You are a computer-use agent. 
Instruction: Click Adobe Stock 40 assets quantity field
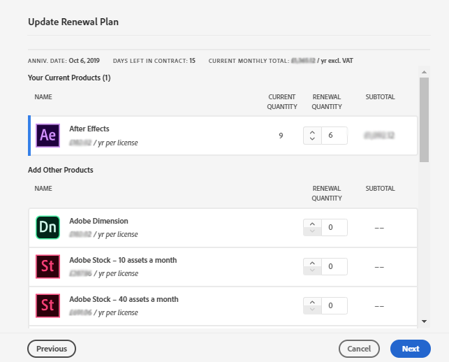(334, 305)
